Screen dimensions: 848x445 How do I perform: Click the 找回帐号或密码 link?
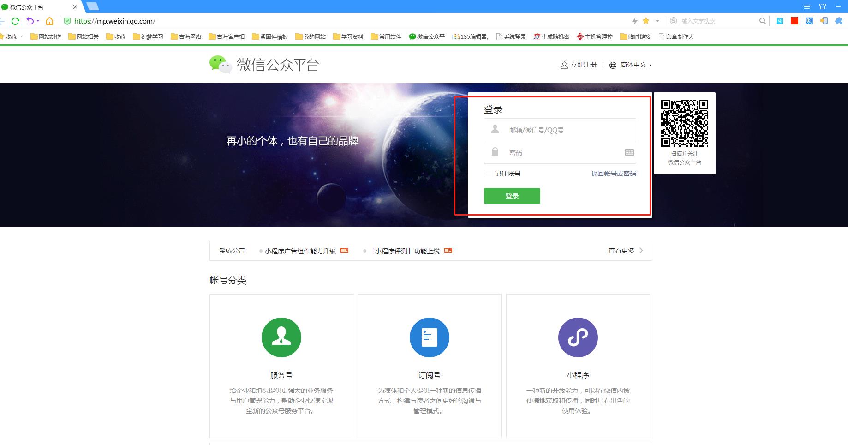[613, 174]
